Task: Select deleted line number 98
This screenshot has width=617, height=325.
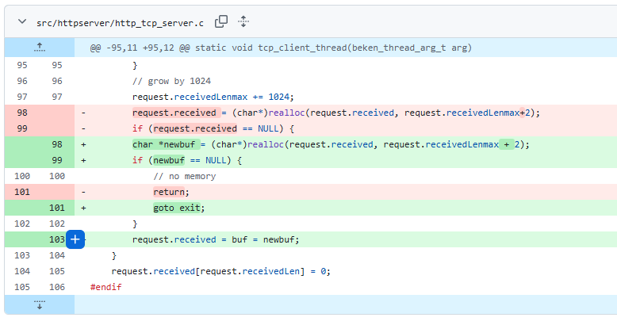Action: pos(21,113)
